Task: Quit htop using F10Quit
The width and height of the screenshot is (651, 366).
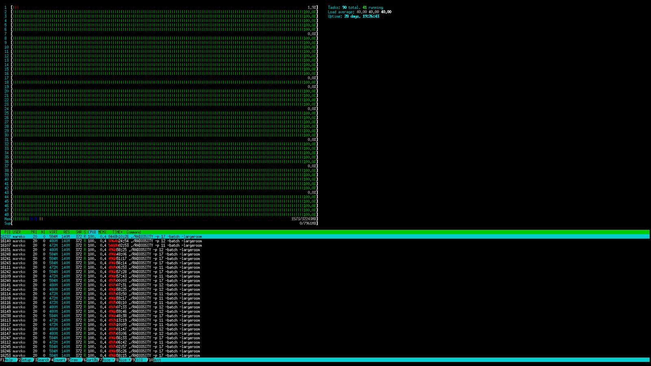Action: click(154, 360)
